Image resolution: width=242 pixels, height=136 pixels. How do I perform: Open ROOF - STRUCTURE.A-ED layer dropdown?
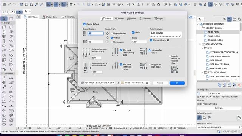tap(100, 83)
